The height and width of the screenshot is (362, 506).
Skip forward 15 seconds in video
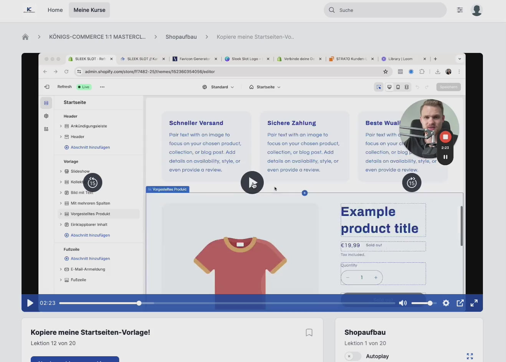(x=412, y=183)
